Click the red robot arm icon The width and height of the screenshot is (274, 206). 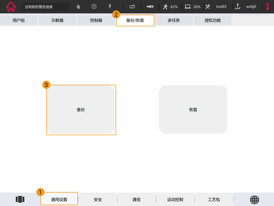click(268, 7)
